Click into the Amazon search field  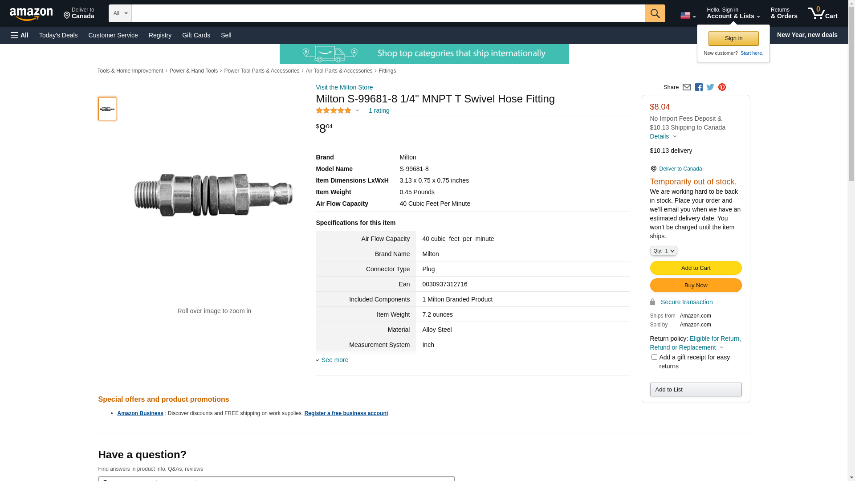[388, 13]
